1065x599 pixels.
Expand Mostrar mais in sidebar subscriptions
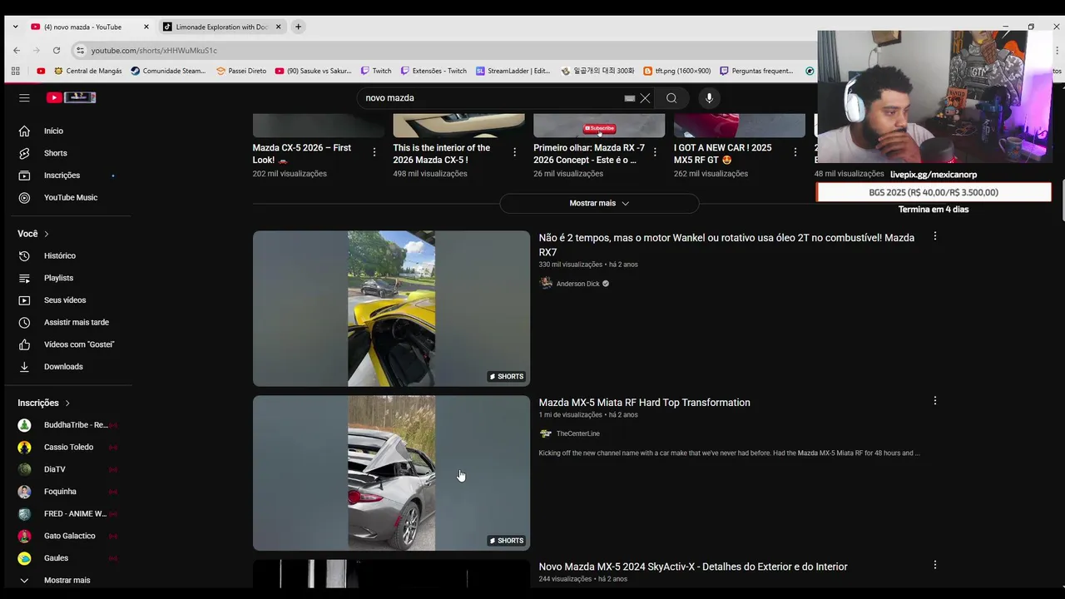pos(67,580)
